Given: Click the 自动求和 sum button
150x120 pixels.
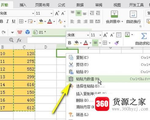Looking at the screenshot, I should (x=142, y=39).
